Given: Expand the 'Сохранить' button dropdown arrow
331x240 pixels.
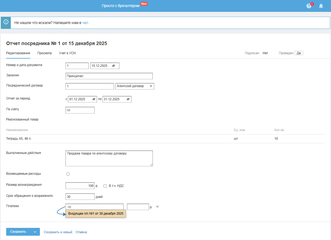Looking at the screenshot, I should point(35,232).
